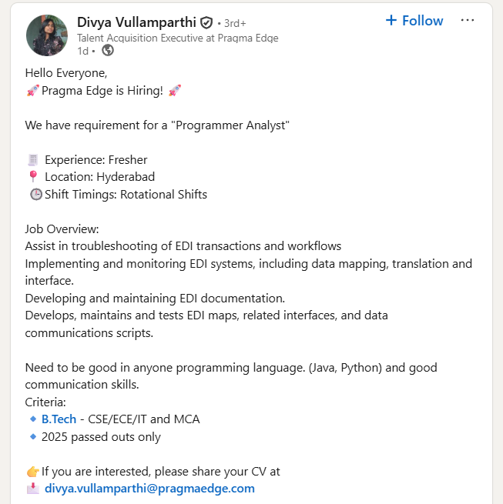The height and width of the screenshot is (504, 503).
Task: Click the rocket emoji after "Hiring!"
Action: point(175,91)
